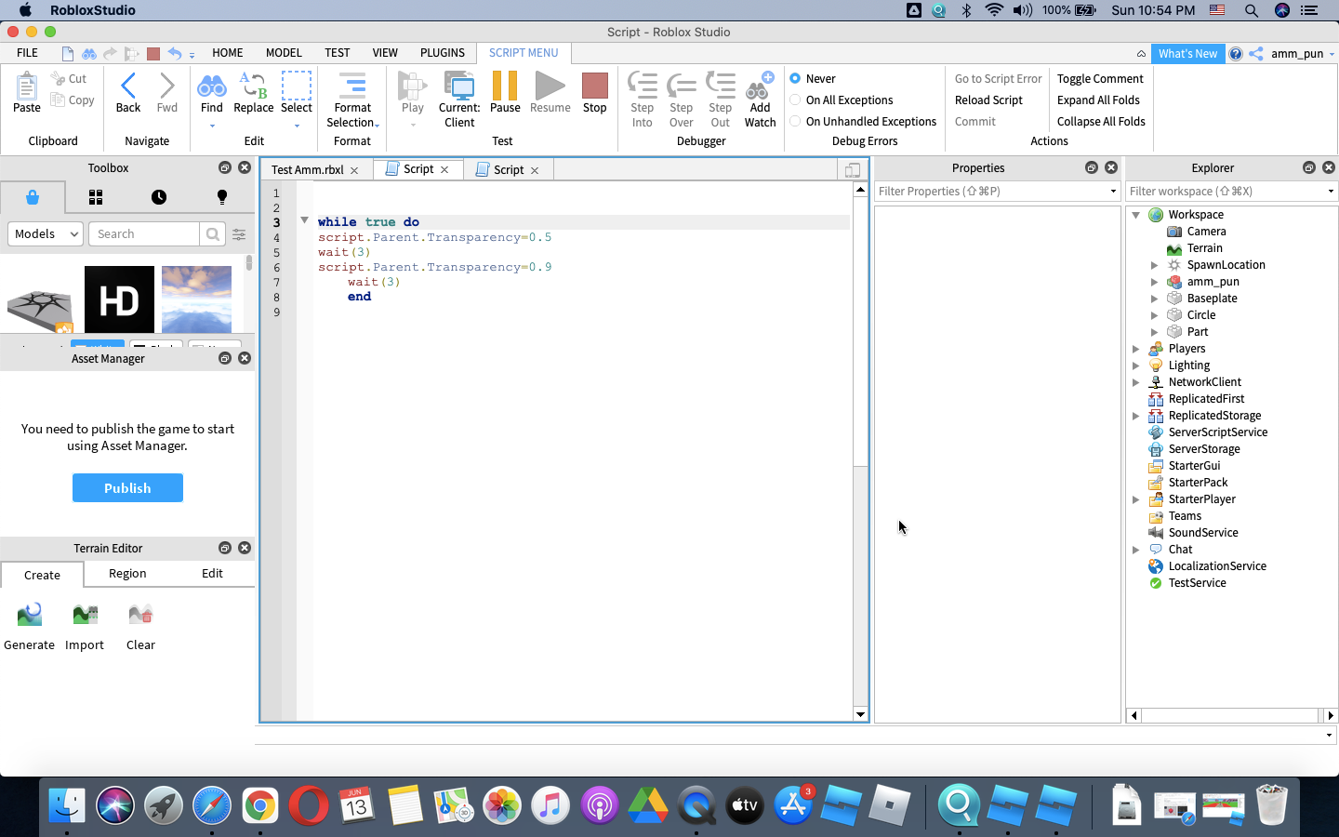This screenshot has height=837, width=1339.
Task: Click Format Selection icon
Action: click(x=352, y=86)
